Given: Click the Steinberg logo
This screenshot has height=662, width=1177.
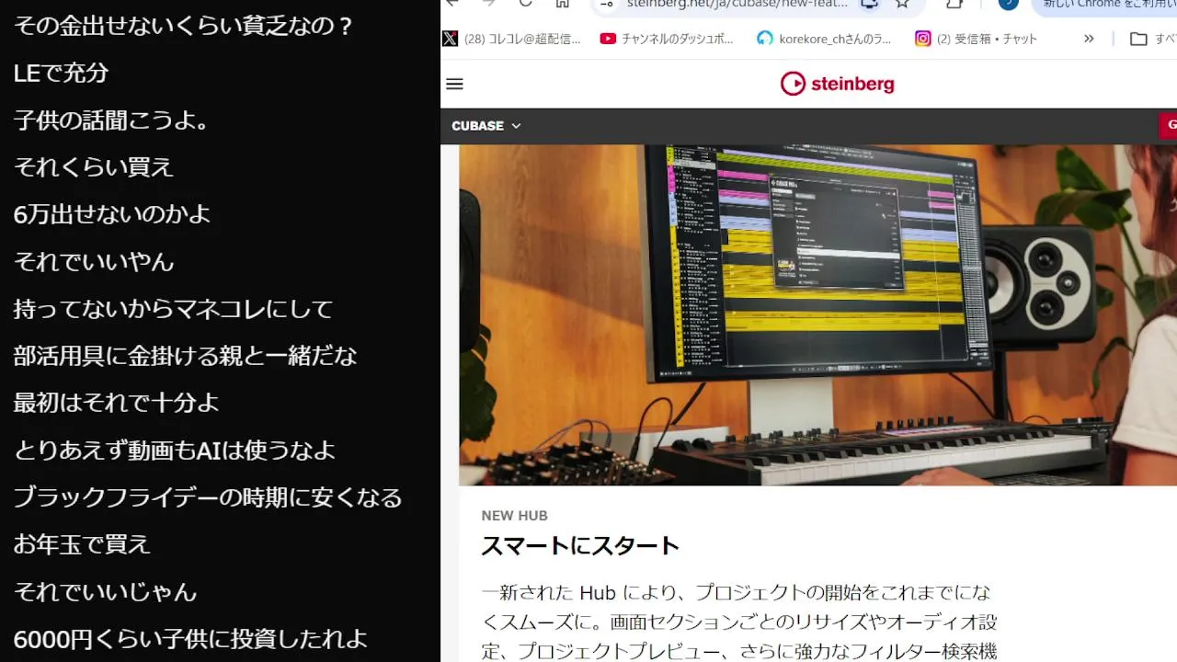Looking at the screenshot, I should [x=837, y=84].
